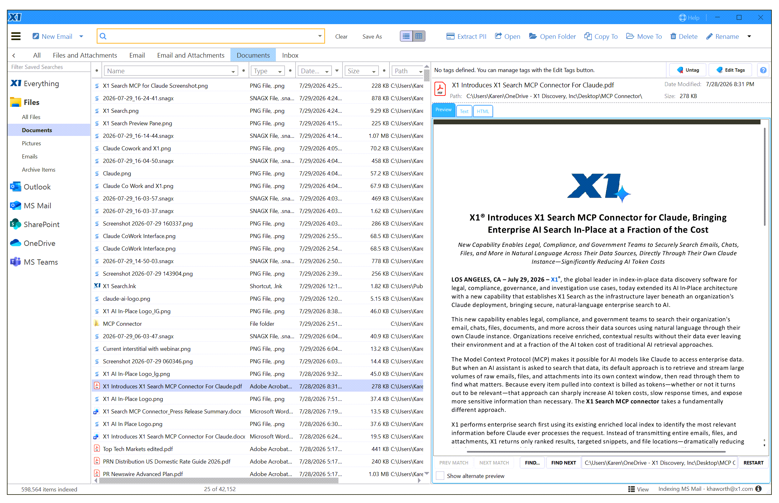Select MCP Connector folder row
Viewport: 779px width, 503px height.
coord(258,324)
